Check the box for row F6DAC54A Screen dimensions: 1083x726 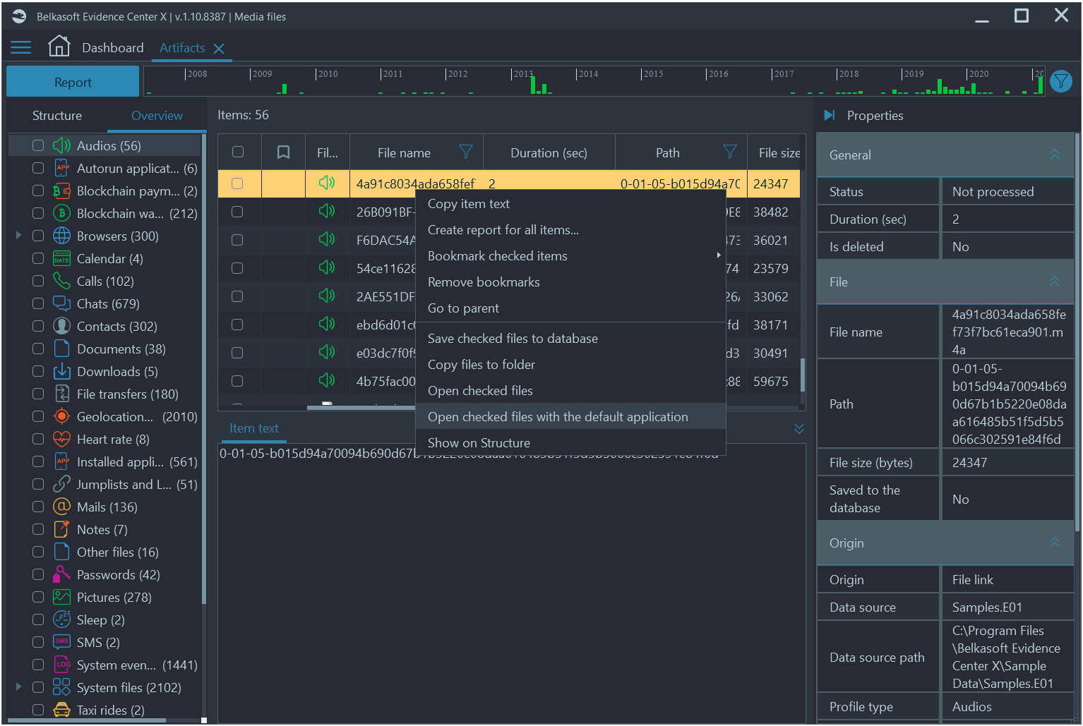pos(237,240)
